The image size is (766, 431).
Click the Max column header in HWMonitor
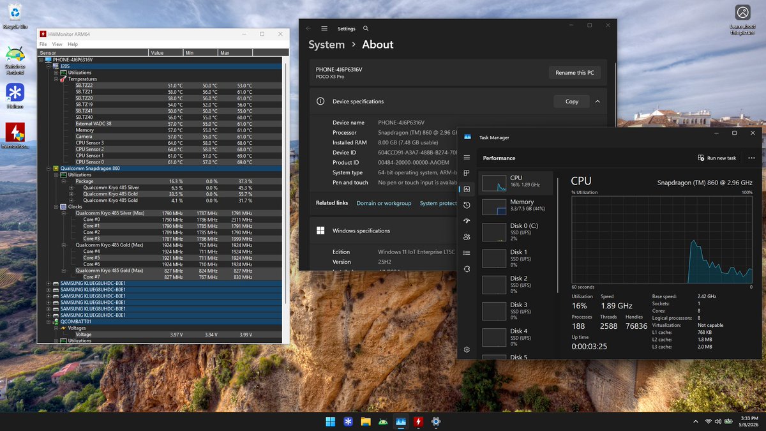pyautogui.click(x=235, y=53)
